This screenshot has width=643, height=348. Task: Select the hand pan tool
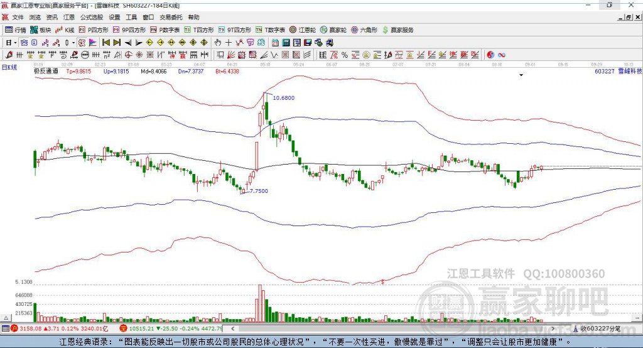(x=218, y=43)
